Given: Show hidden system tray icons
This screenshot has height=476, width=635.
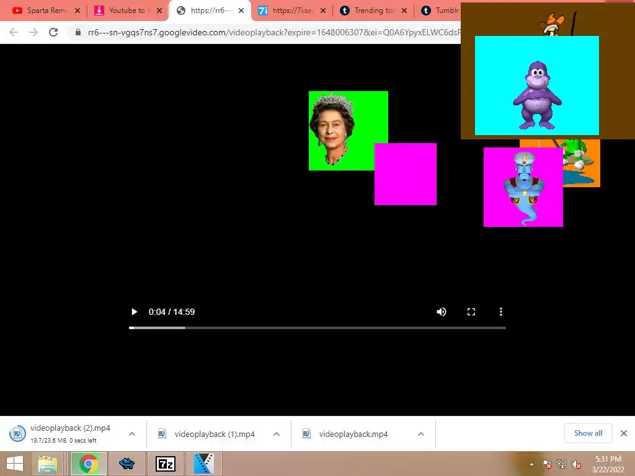Looking at the screenshot, I should [531, 464].
